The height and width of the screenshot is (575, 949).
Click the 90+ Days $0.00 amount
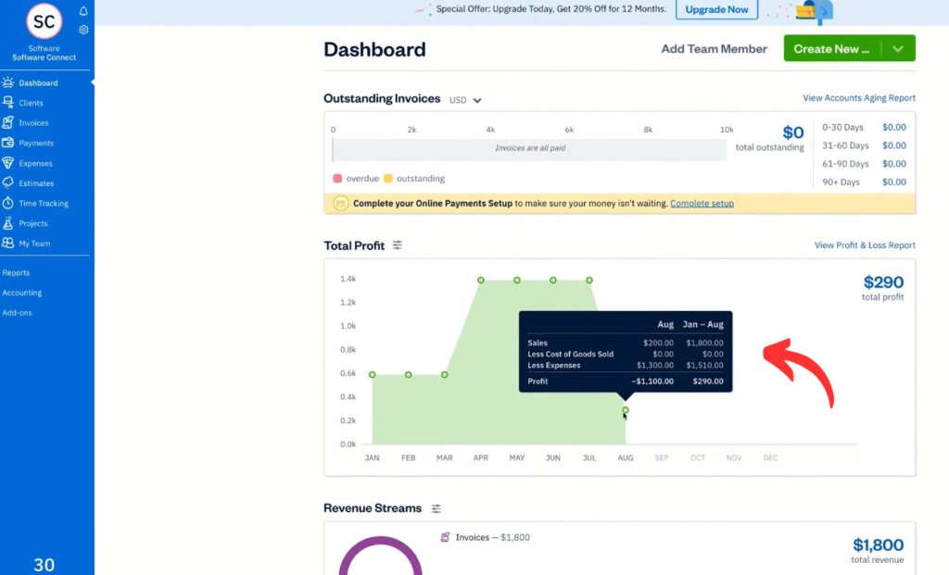point(894,181)
